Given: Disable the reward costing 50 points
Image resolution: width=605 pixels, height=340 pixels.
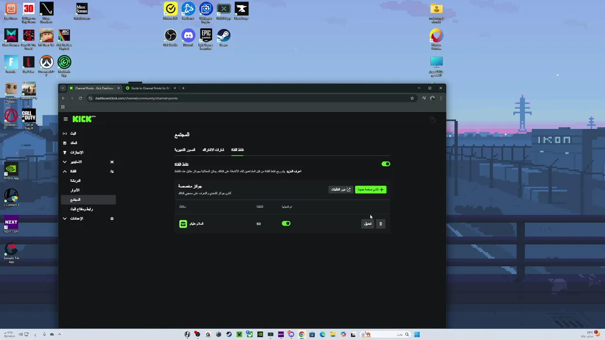Looking at the screenshot, I should [286, 224].
